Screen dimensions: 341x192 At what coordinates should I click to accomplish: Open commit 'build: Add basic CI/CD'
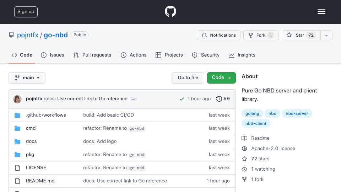109,115
